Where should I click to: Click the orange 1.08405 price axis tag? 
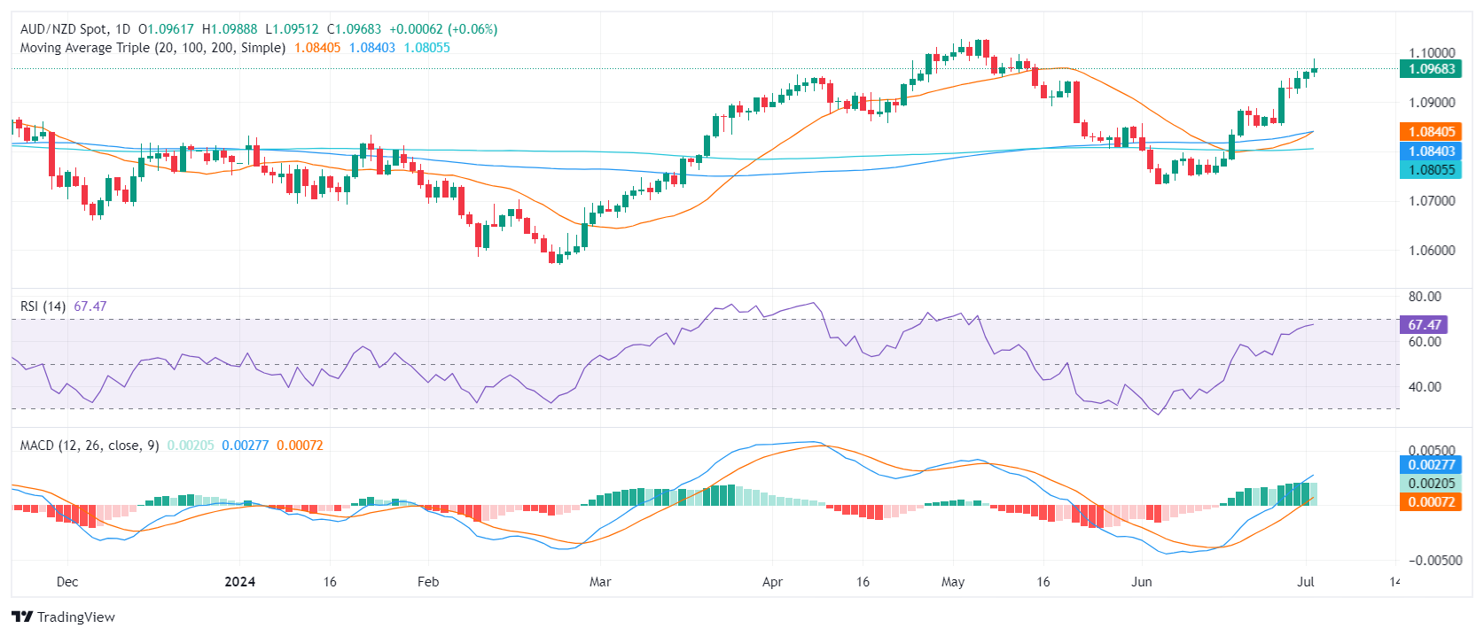(x=1431, y=132)
